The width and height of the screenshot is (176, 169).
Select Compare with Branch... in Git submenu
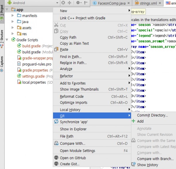(154, 159)
